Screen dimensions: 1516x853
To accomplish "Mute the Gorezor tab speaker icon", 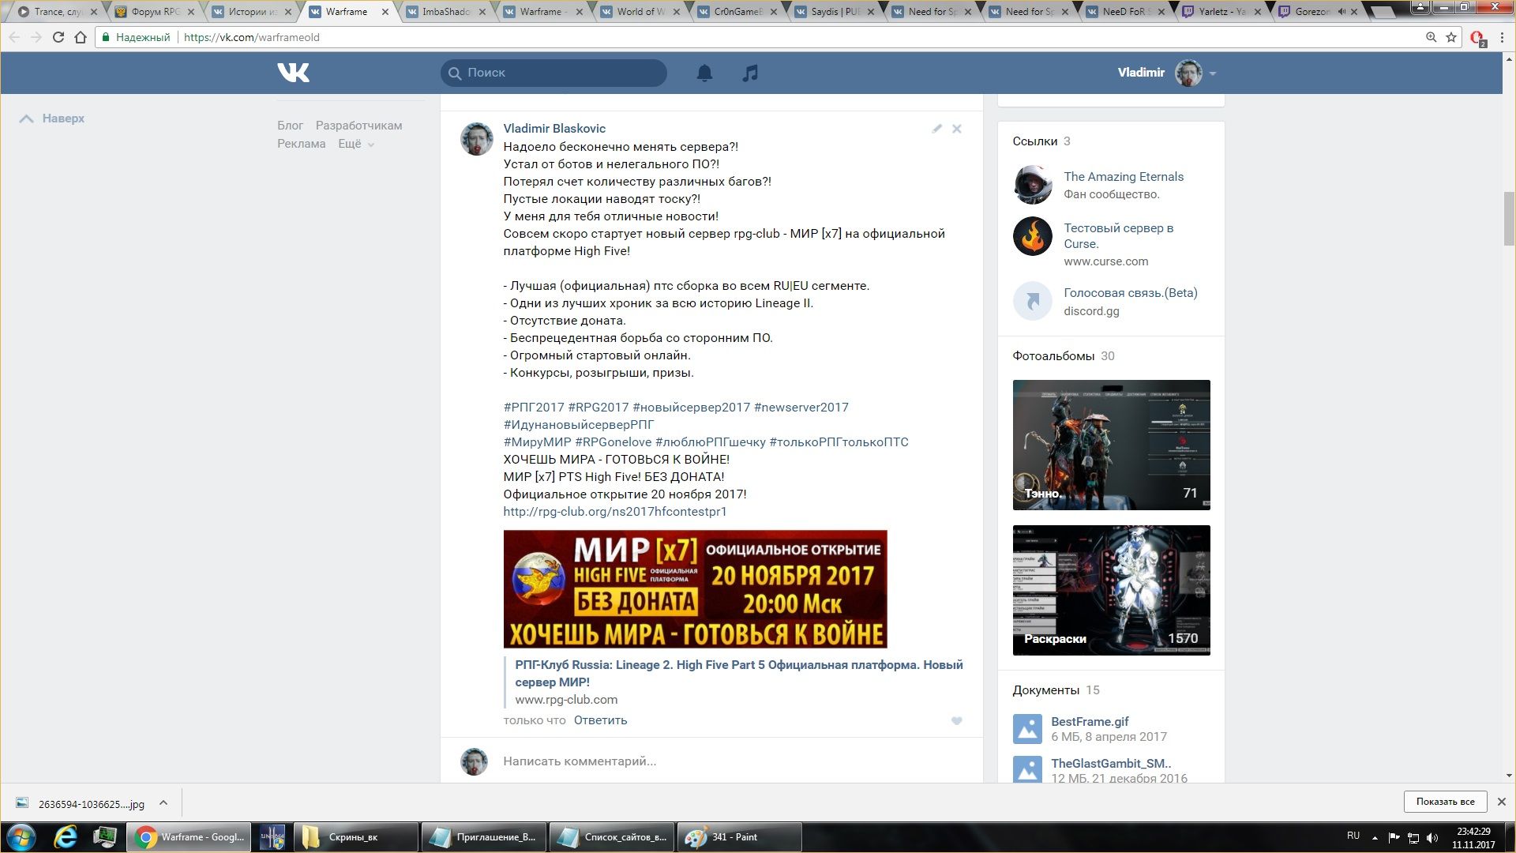I will pyautogui.click(x=1342, y=12).
